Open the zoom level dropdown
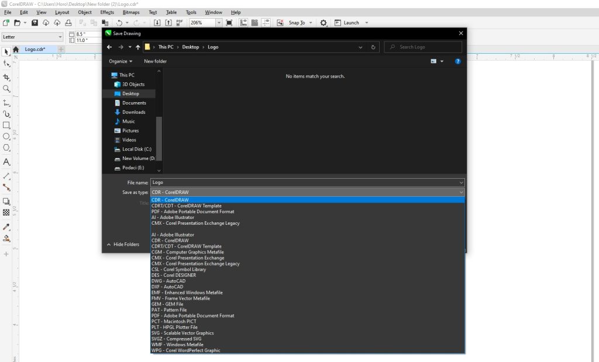This screenshot has width=599, height=362. click(x=219, y=23)
